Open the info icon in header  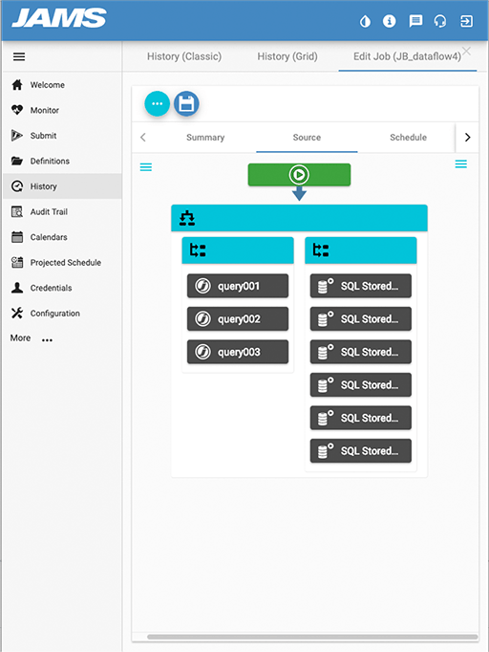pos(390,21)
